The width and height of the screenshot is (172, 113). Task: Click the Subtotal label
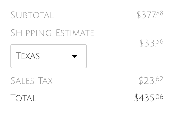click(32, 15)
